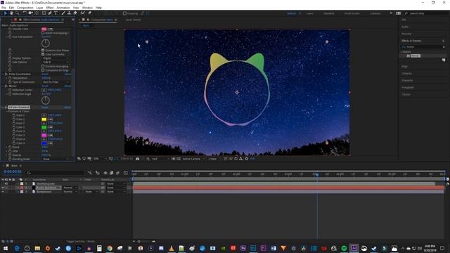Select the Unified Camera tool
450x253 pixels.
[30, 13]
